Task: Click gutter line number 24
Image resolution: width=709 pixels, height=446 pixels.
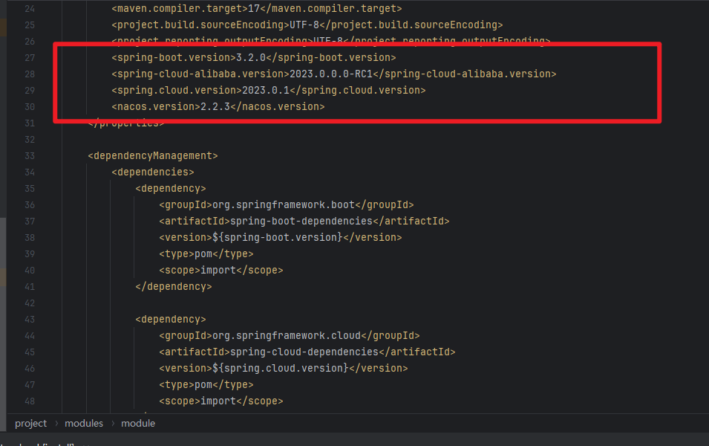Action: [30, 9]
